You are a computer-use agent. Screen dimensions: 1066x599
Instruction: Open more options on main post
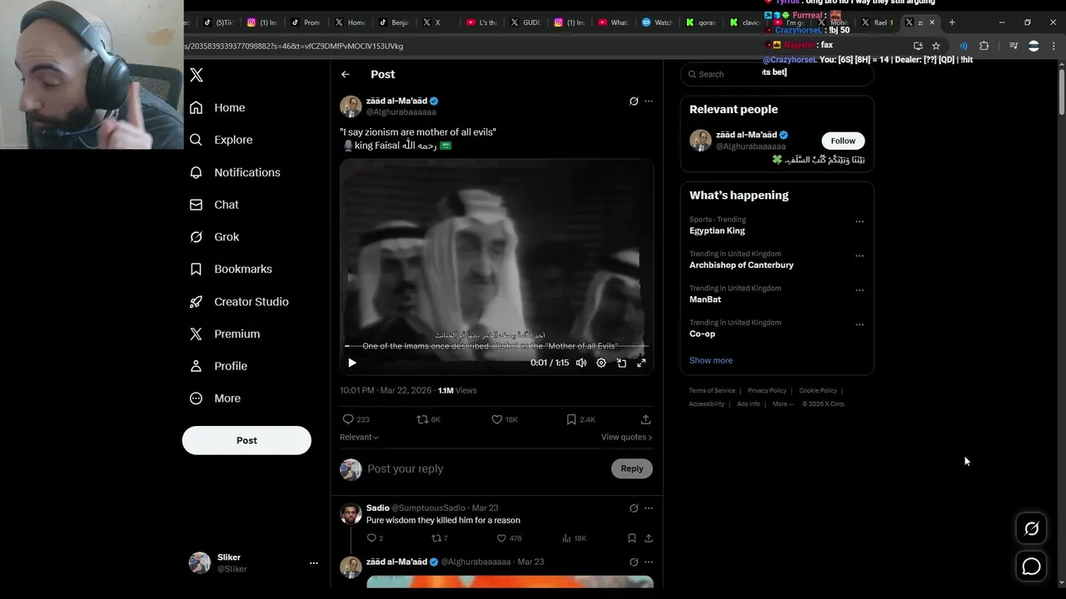649,101
